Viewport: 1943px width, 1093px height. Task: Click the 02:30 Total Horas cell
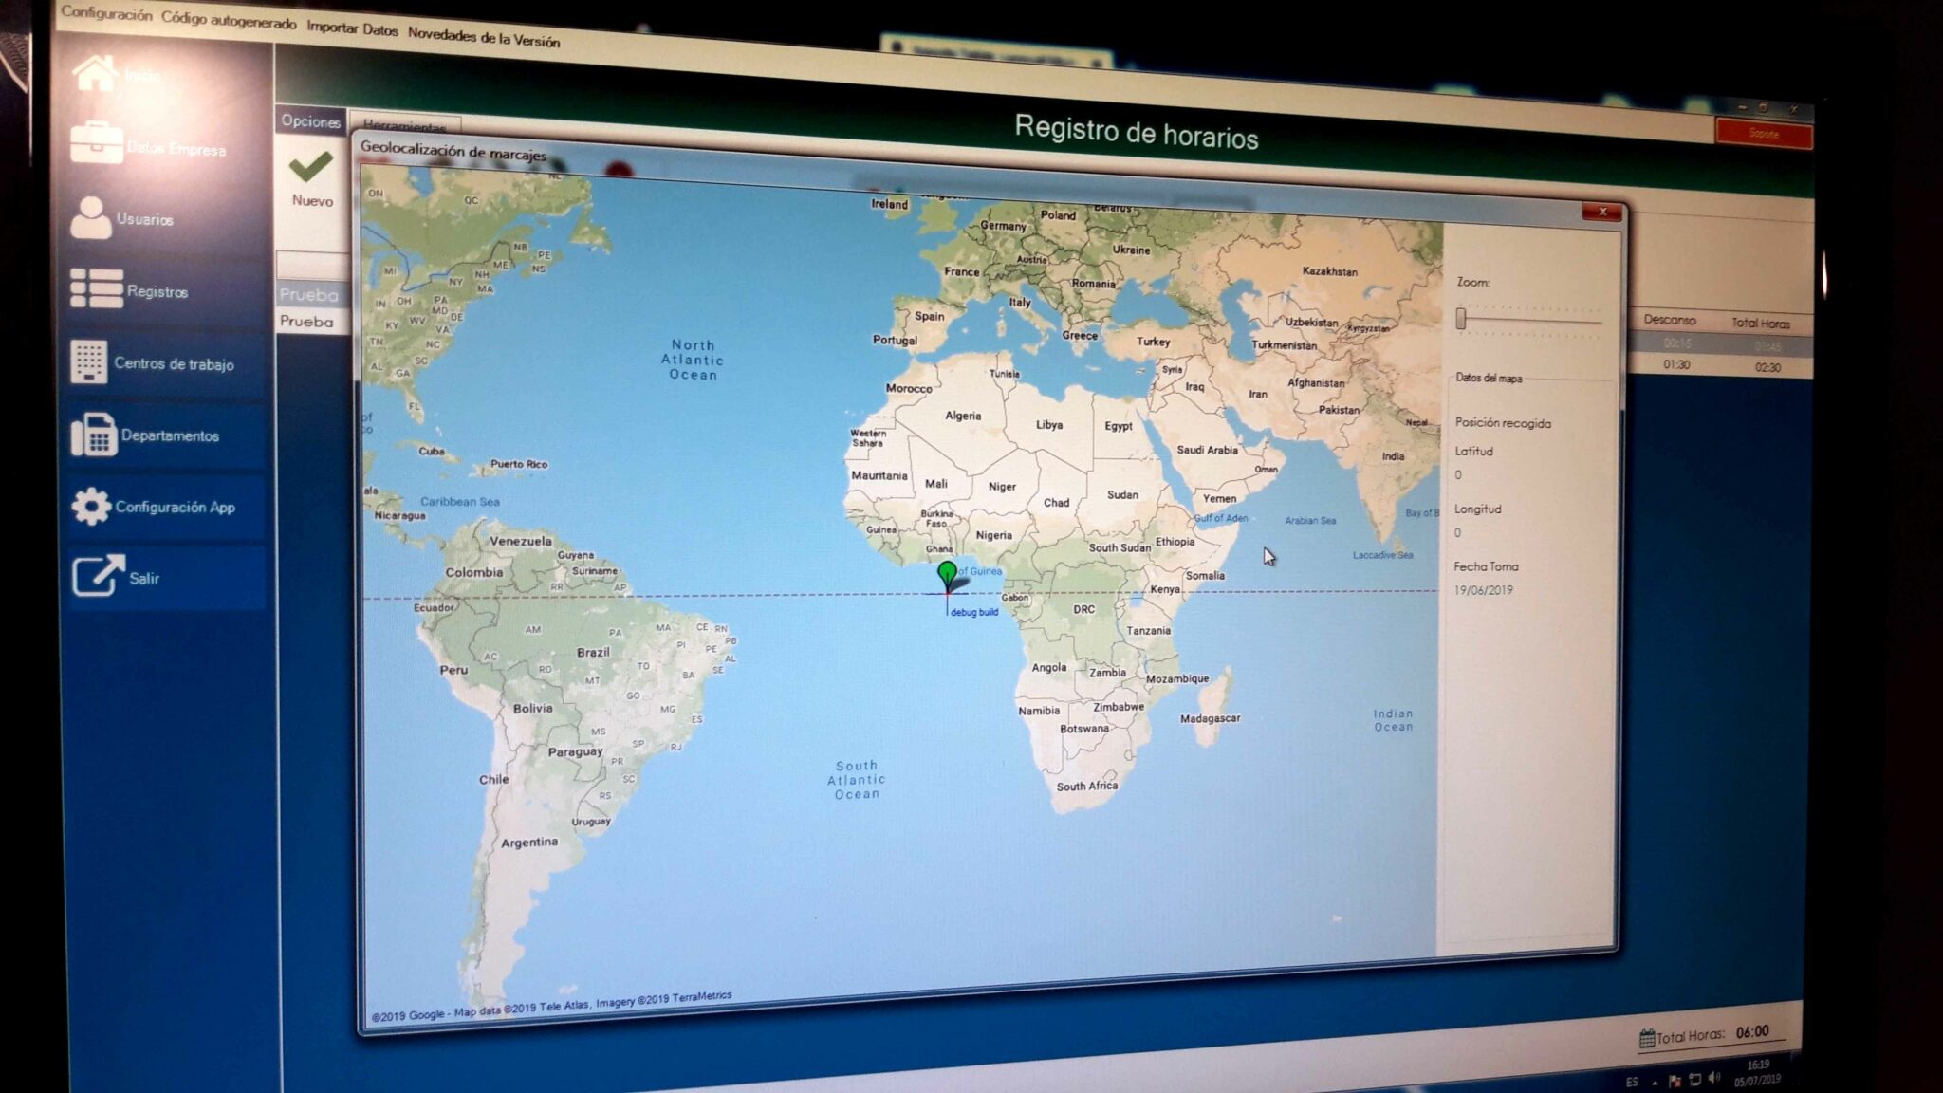pos(1767,367)
